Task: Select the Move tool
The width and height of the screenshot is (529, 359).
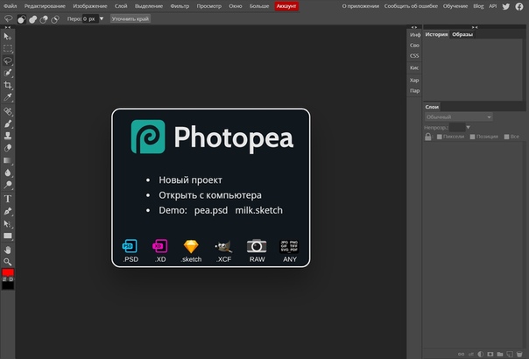Action: click(7, 36)
